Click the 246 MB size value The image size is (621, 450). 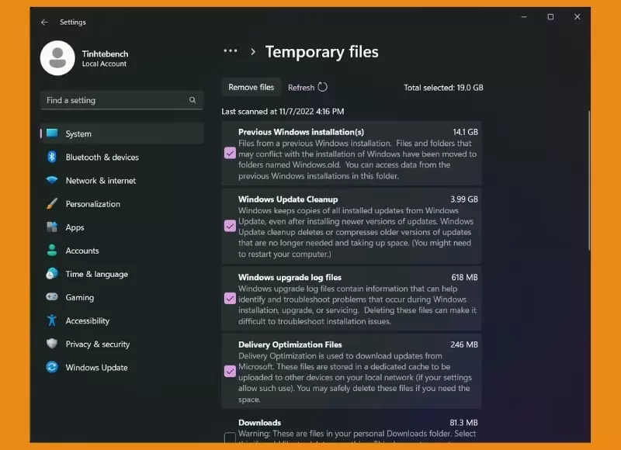[464, 344]
